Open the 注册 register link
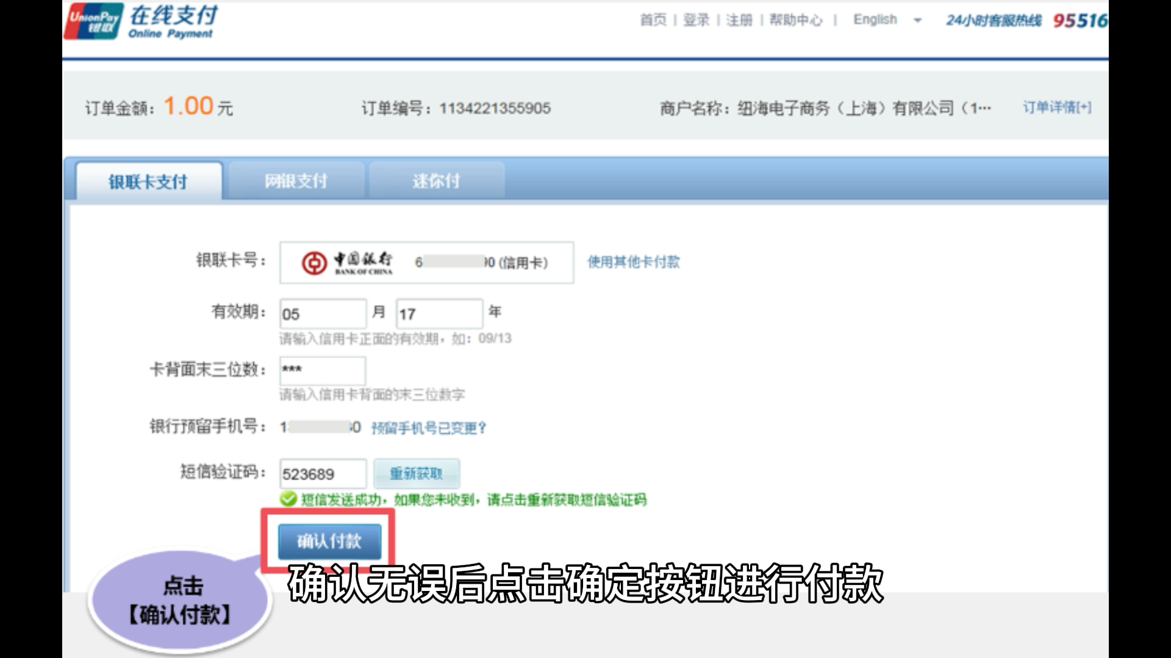 (739, 20)
